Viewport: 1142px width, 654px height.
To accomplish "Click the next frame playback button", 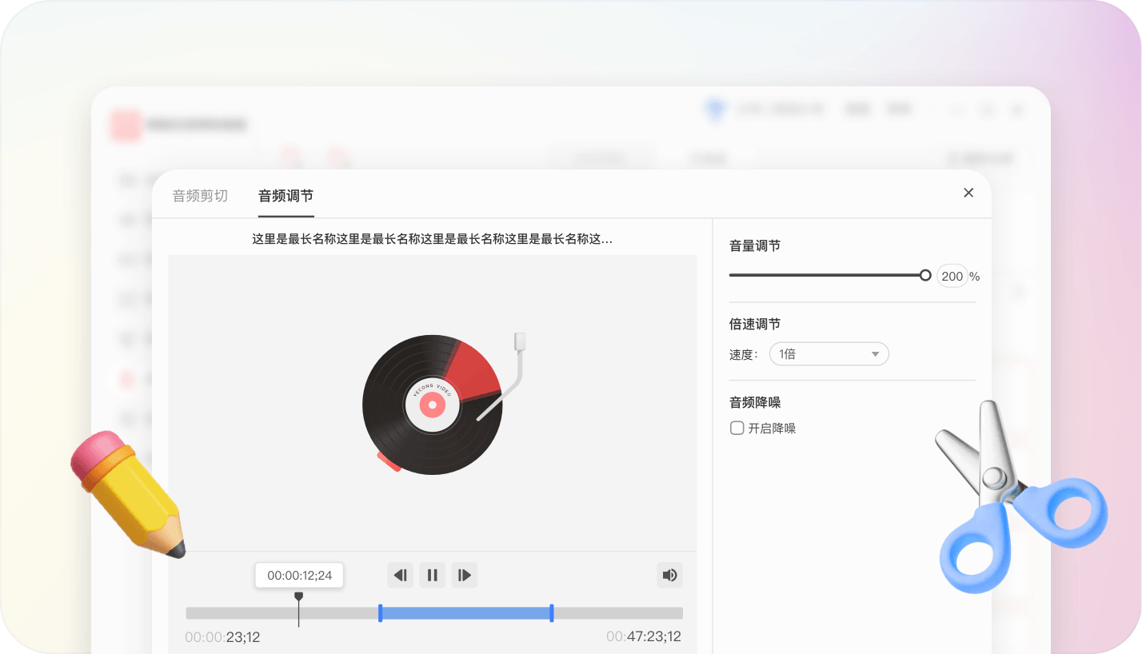I will pos(465,575).
